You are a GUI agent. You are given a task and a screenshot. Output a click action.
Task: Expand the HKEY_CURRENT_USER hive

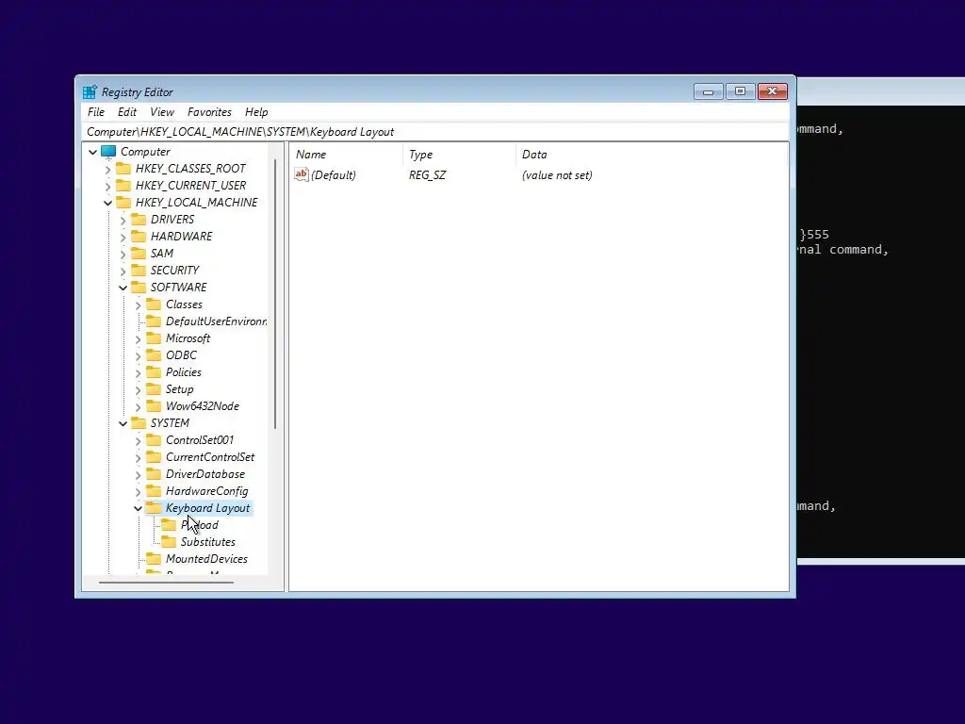108,186
